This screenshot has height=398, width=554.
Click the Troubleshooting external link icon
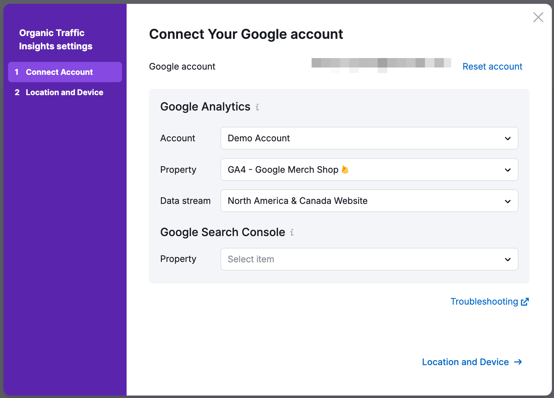click(525, 302)
